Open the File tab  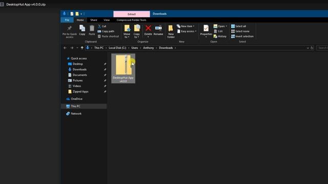pos(67,20)
